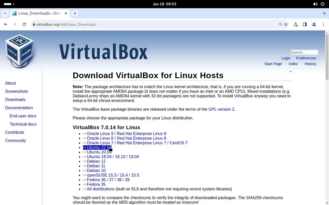Open the Login link

[x=286, y=58]
